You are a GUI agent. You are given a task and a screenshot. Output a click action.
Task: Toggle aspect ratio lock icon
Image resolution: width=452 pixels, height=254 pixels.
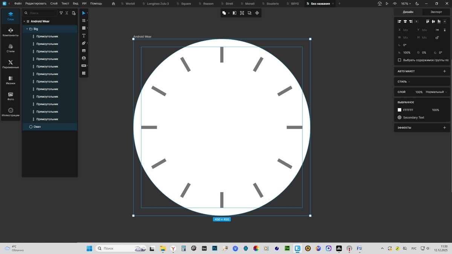(x=437, y=38)
